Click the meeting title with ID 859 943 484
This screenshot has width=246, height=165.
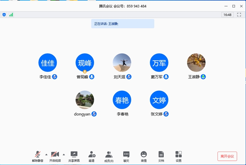(x=123, y=6)
